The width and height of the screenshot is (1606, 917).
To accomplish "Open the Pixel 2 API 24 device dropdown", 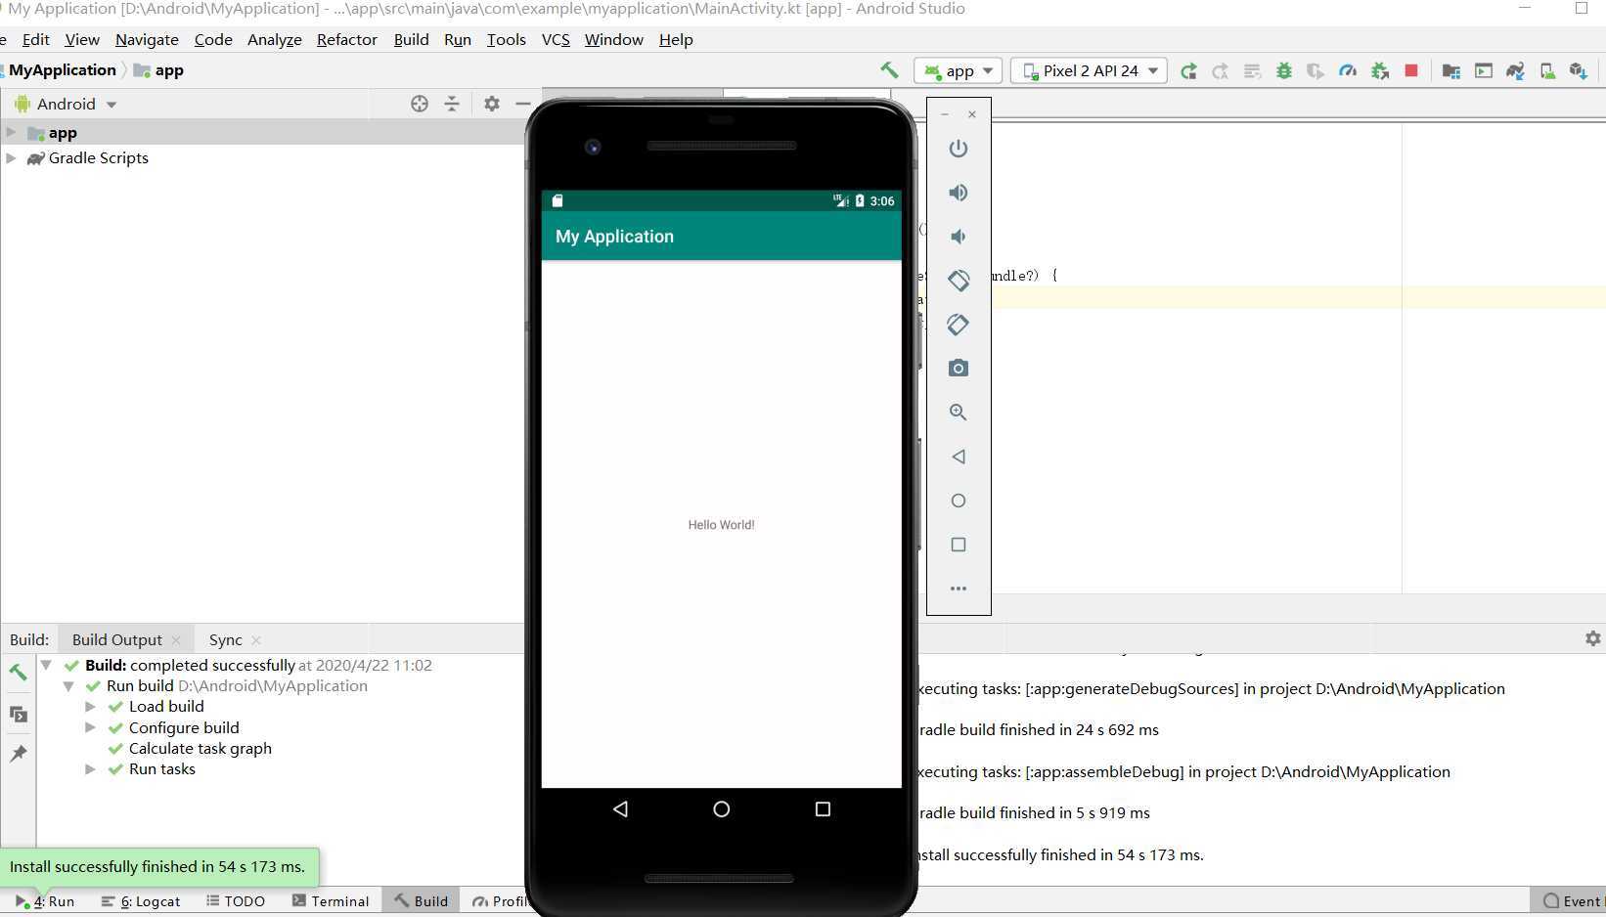I will coord(1089,70).
